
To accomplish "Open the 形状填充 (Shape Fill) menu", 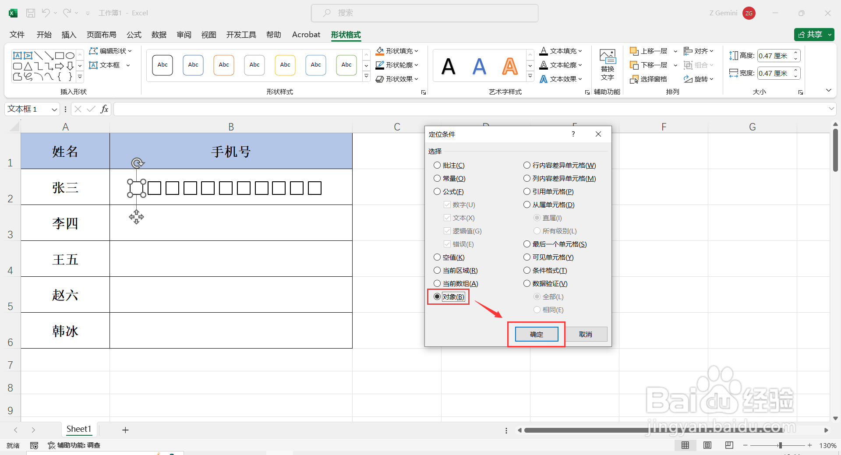I will 396,50.
